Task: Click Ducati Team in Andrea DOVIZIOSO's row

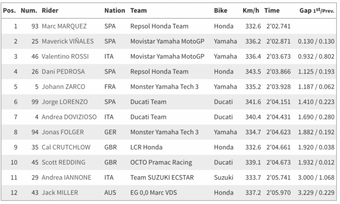Action: pyautogui.click(x=148, y=117)
